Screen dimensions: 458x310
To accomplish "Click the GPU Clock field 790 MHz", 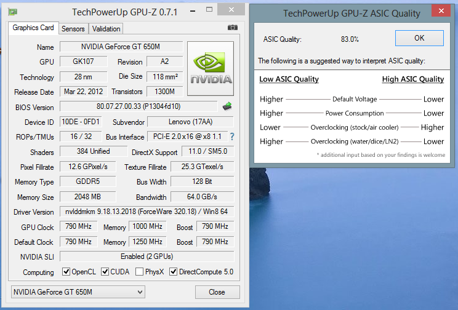I will click(x=78, y=226).
